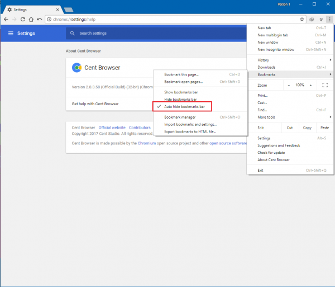
Task: Click Copy in the Edit row
Action: point(307,128)
